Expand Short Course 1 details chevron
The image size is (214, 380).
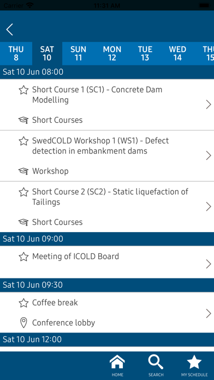point(209,105)
